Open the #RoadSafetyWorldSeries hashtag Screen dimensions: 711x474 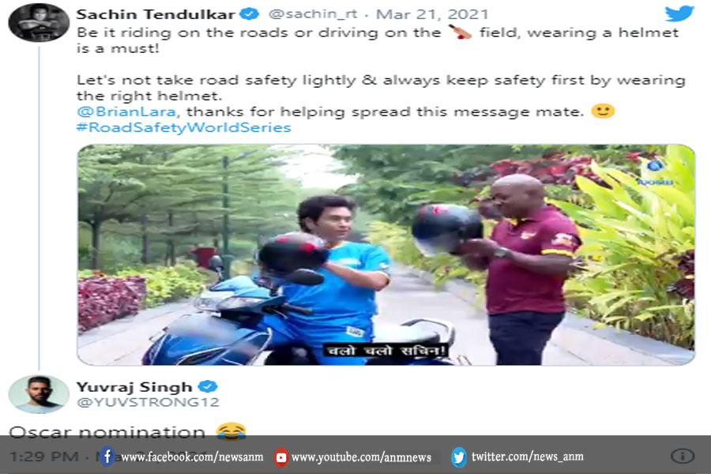click(183, 127)
